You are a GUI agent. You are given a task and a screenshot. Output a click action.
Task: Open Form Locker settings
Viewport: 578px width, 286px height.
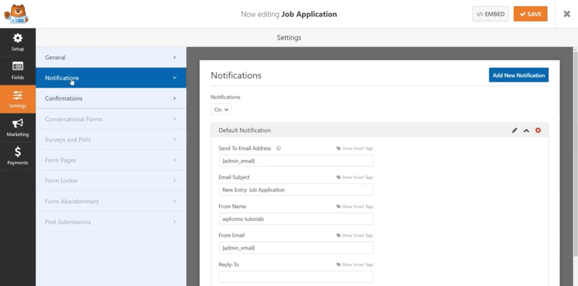coord(111,181)
